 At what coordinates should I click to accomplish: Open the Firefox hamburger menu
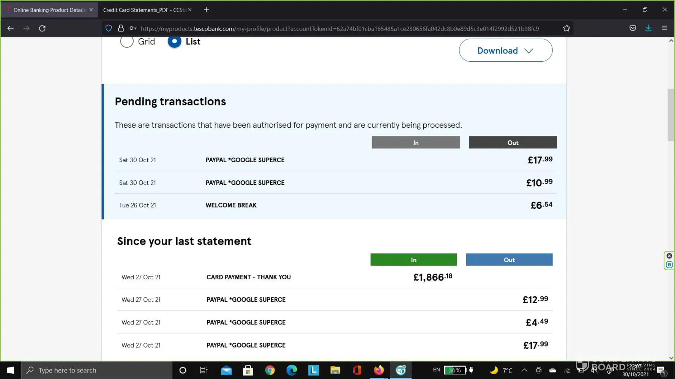coord(664,28)
